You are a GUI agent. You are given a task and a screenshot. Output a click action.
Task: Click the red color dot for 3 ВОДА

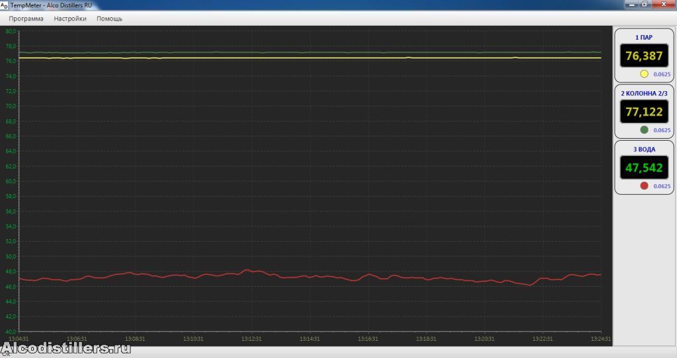644,186
